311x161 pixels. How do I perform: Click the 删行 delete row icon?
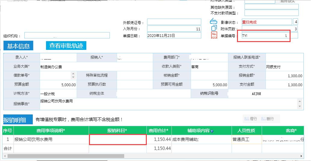pyautogui.click(x=263, y=119)
